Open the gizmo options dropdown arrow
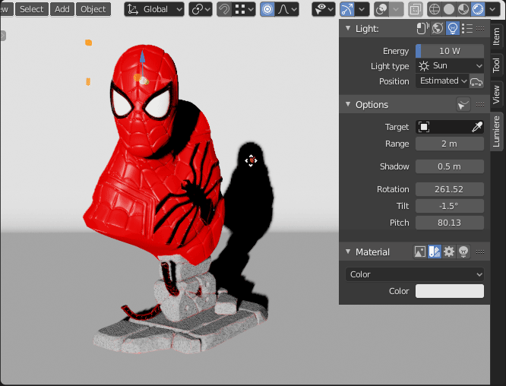Screen dimensions: 506x386 362,9
